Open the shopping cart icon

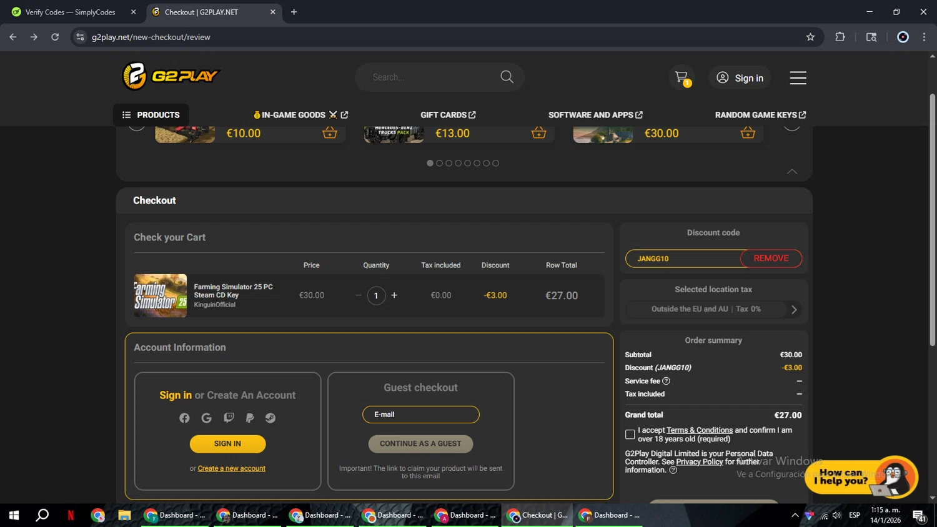point(682,77)
